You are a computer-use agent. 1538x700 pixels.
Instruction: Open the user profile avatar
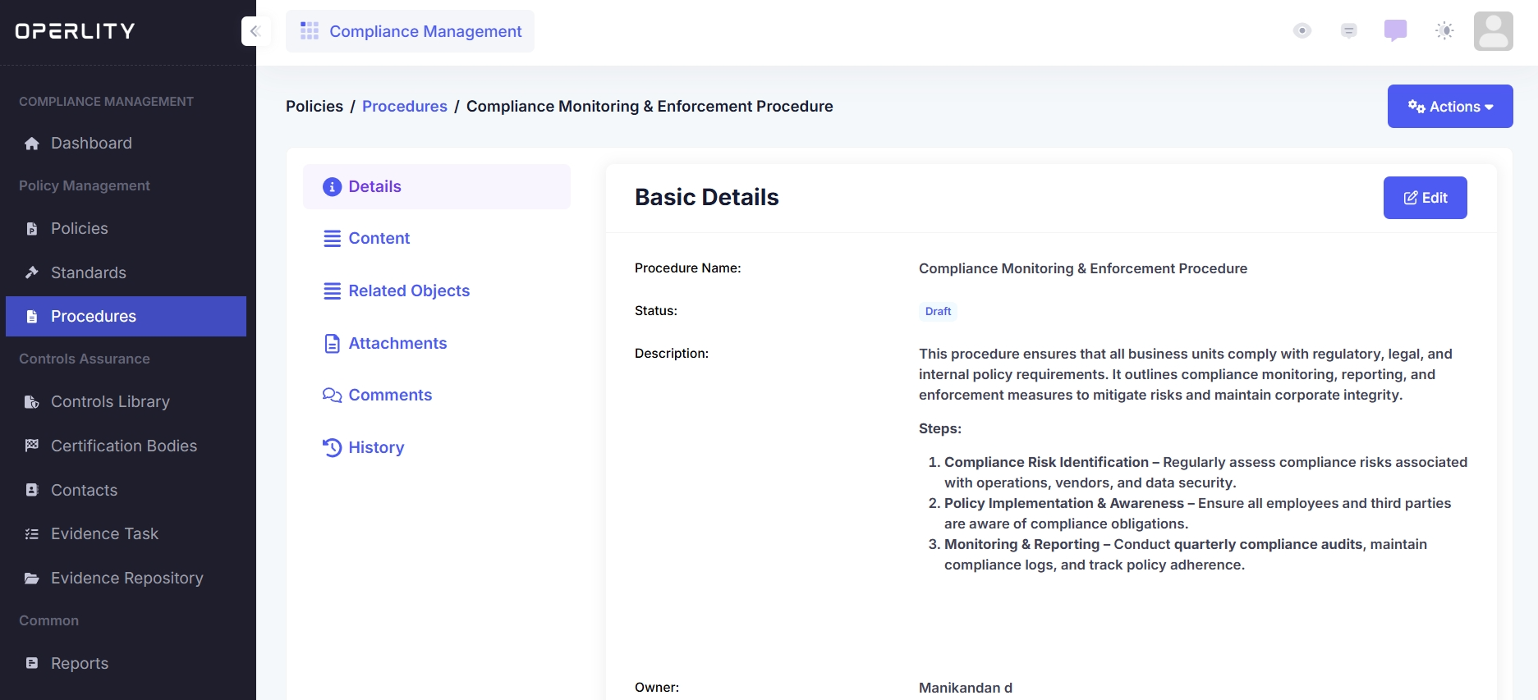1493,31
